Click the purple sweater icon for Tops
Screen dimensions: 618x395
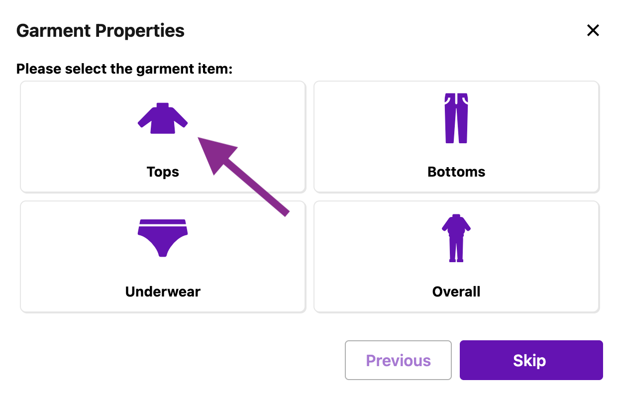click(x=163, y=118)
